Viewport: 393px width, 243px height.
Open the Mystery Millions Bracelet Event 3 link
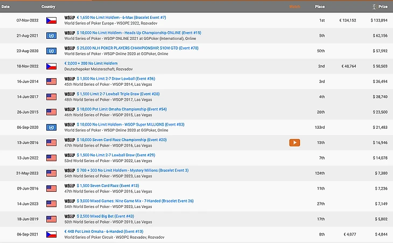pyautogui.click(x=132, y=170)
